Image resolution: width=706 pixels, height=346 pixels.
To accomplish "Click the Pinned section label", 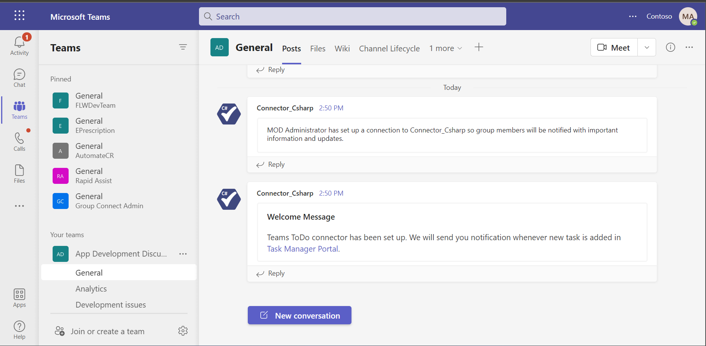I will click(x=61, y=79).
